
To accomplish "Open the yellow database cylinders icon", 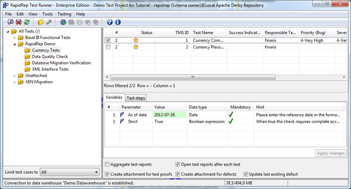I will [41, 22].
